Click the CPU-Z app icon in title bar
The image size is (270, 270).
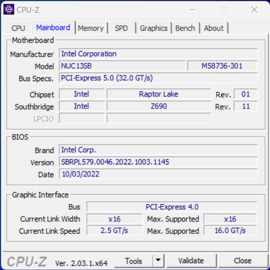9,10
